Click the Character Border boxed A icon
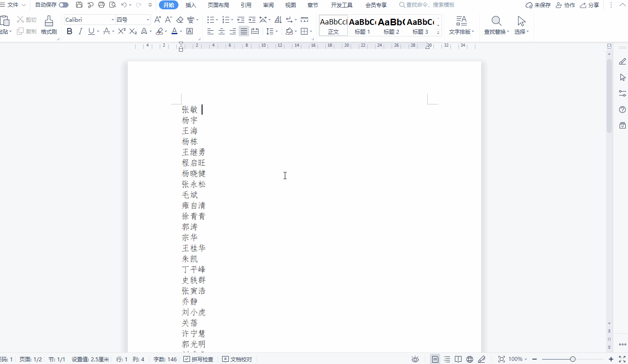Viewport: 628px width, 364px height. (x=190, y=31)
